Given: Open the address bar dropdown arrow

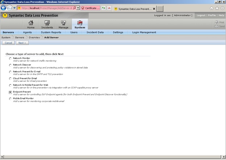Looking at the screenshot, I should (x=78, y=8).
